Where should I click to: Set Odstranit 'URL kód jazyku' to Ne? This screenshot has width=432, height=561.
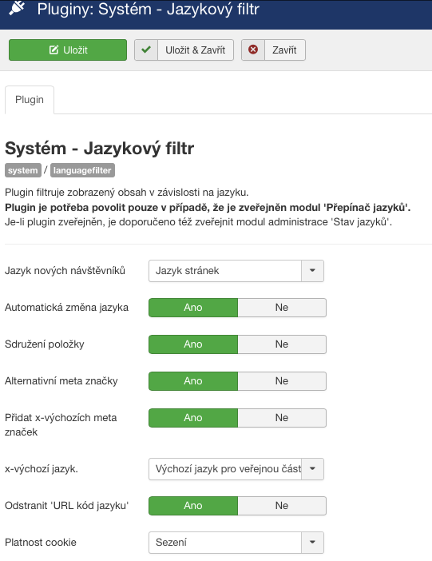click(x=282, y=506)
